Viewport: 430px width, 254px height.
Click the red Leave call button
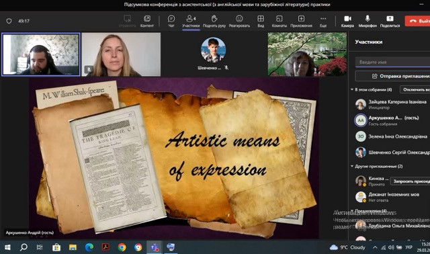point(417,21)
